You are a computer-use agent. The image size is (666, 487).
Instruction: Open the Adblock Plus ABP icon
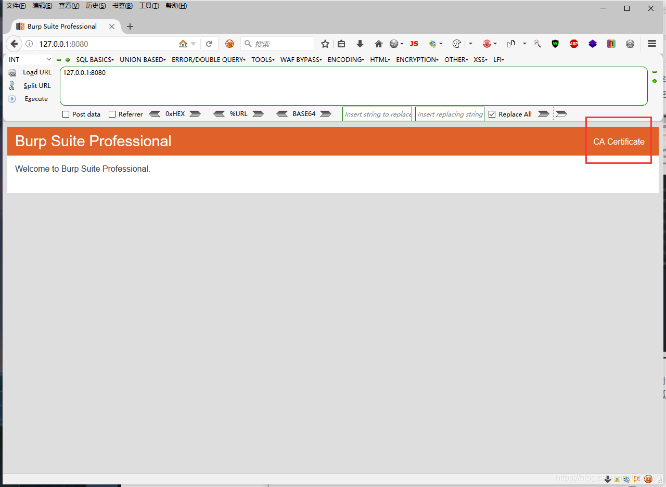click(x=574, y=44)
